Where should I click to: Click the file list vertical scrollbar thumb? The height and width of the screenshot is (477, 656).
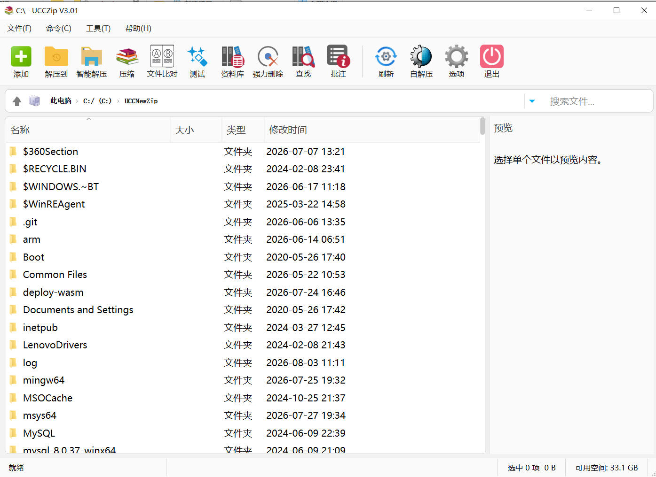pyautogui.click(x=482, y=126)
